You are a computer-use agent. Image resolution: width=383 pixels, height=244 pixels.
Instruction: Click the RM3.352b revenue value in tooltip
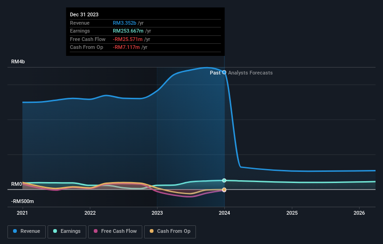point(125,23)
